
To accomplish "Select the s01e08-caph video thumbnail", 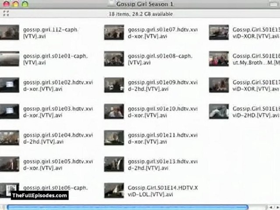I will [x=114, y=59].
